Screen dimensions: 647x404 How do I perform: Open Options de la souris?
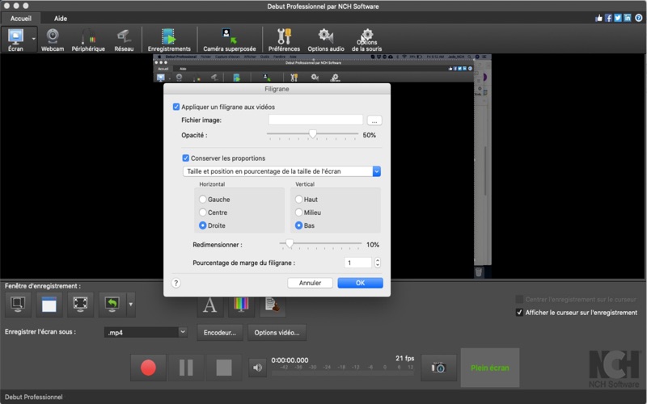point(367,40)
